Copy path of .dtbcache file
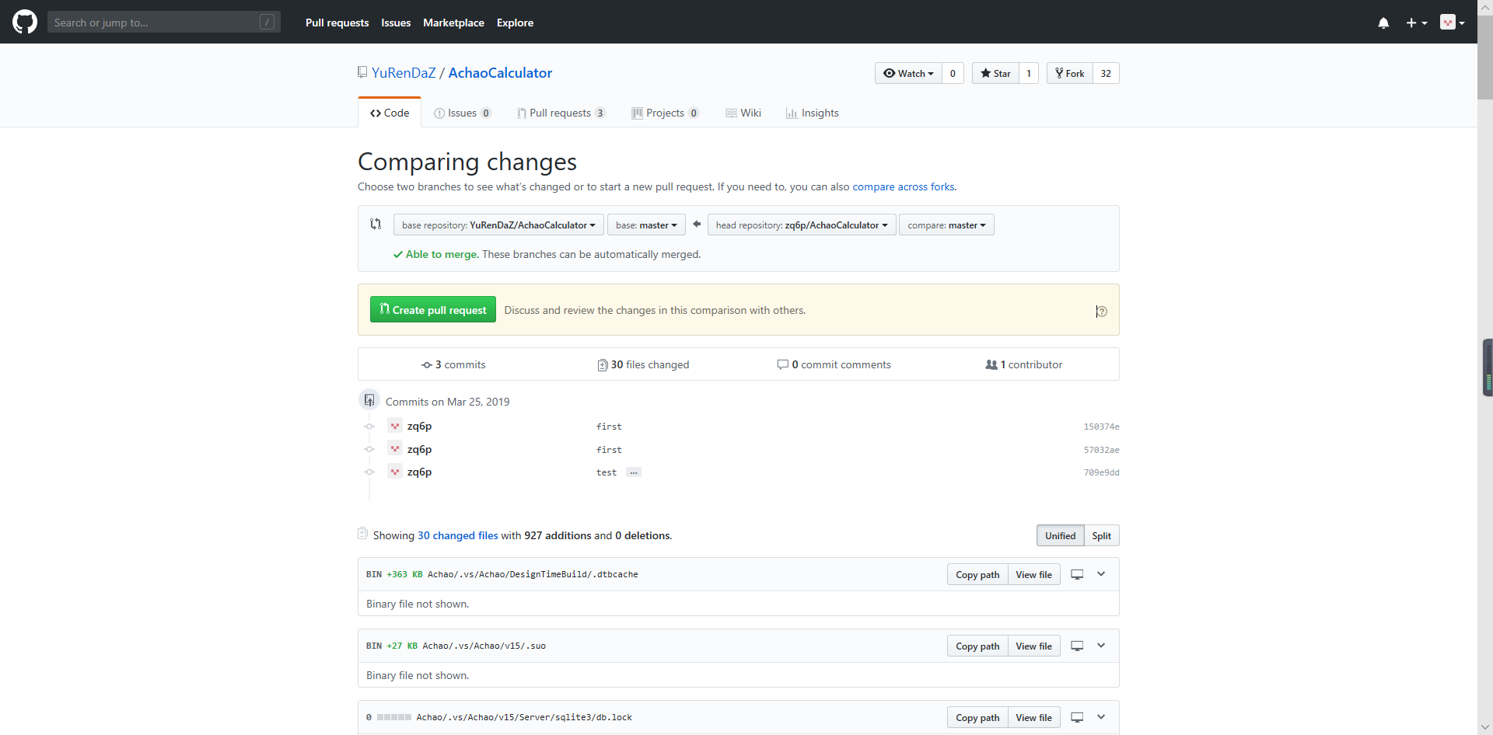 pos(977,574)
